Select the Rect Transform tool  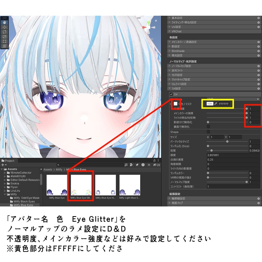[x=4, y=41]
